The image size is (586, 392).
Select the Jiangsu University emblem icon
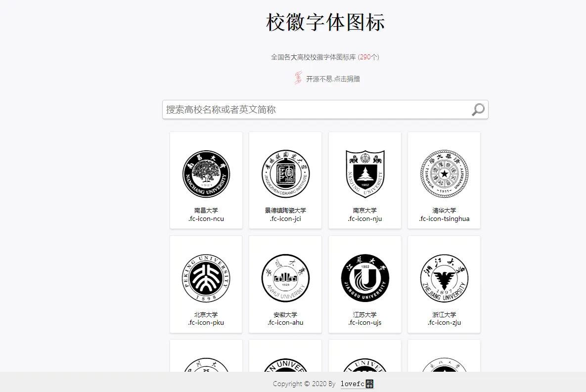(365, 278)
